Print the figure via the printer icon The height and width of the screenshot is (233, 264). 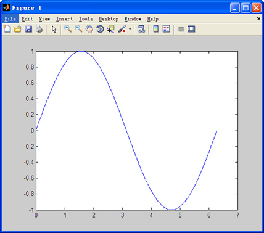(x=39, y=29)
